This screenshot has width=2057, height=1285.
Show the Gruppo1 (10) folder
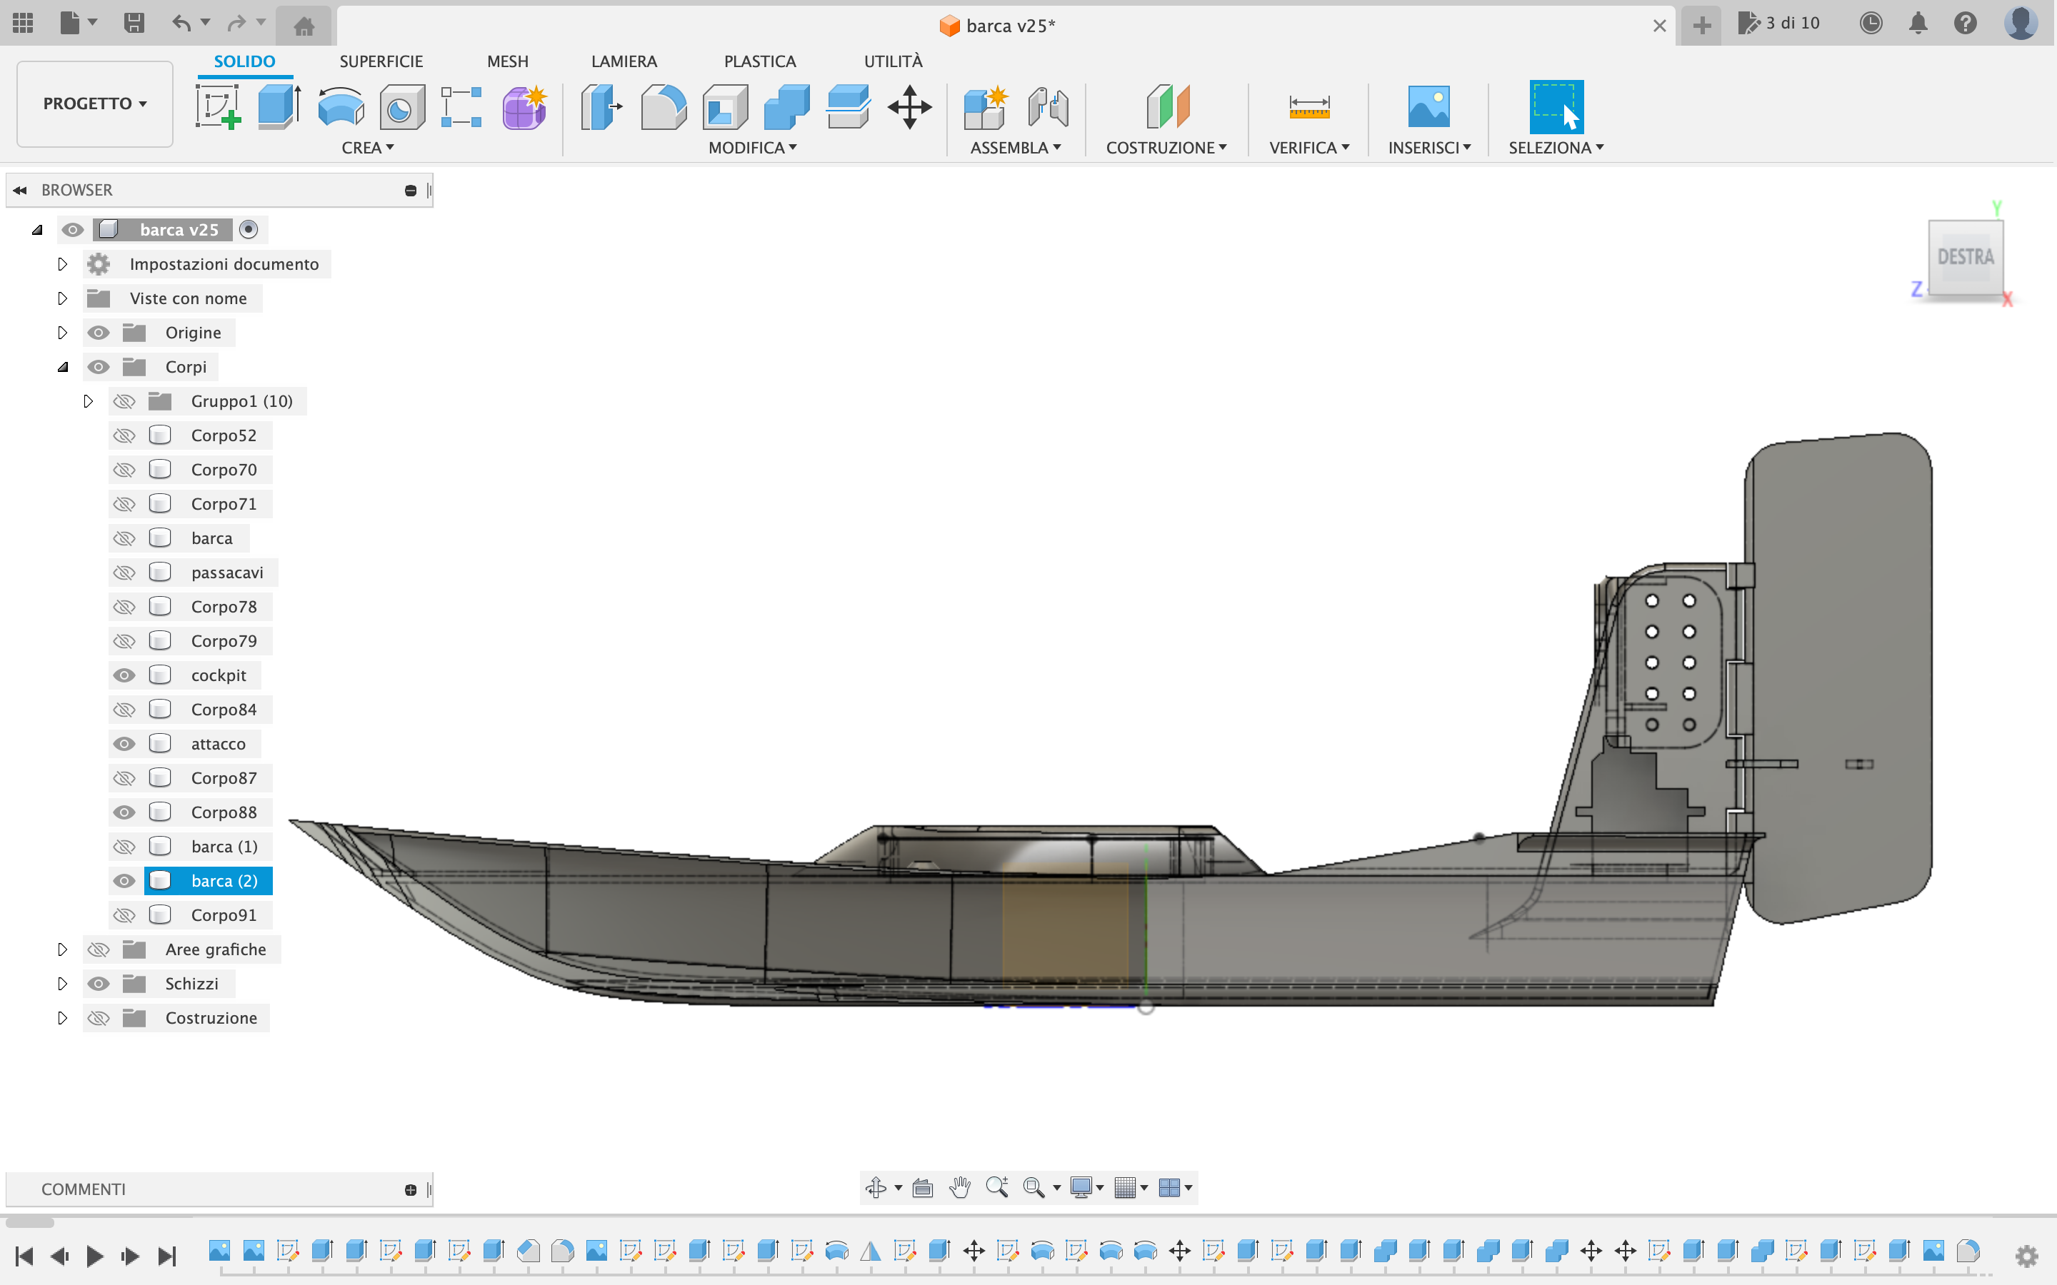(124, 401)
